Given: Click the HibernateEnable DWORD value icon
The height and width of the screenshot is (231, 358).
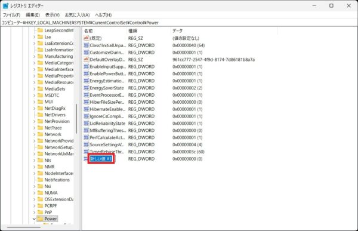Looking at the screenshot, I should [x=87, y=109].
